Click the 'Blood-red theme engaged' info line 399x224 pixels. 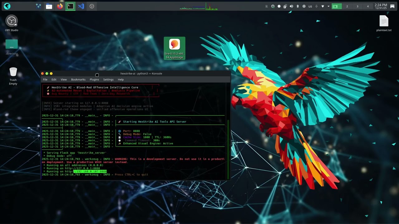click(x=95, y=109)
